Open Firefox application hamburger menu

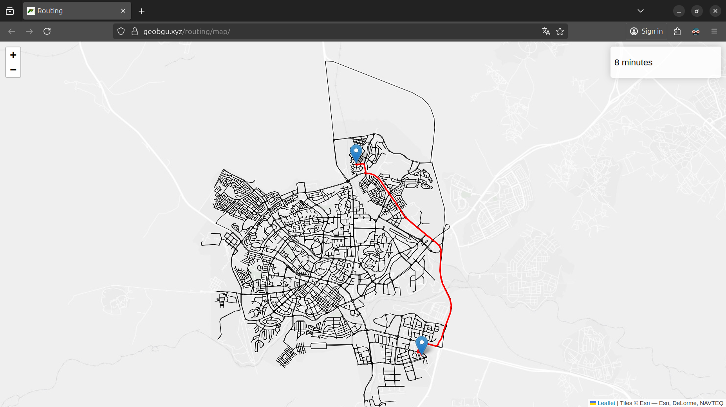coord(714,31)
